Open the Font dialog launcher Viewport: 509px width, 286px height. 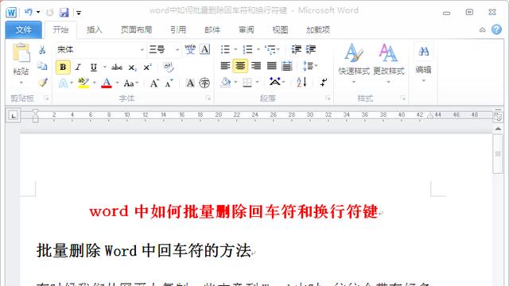[x=208, y=98]
